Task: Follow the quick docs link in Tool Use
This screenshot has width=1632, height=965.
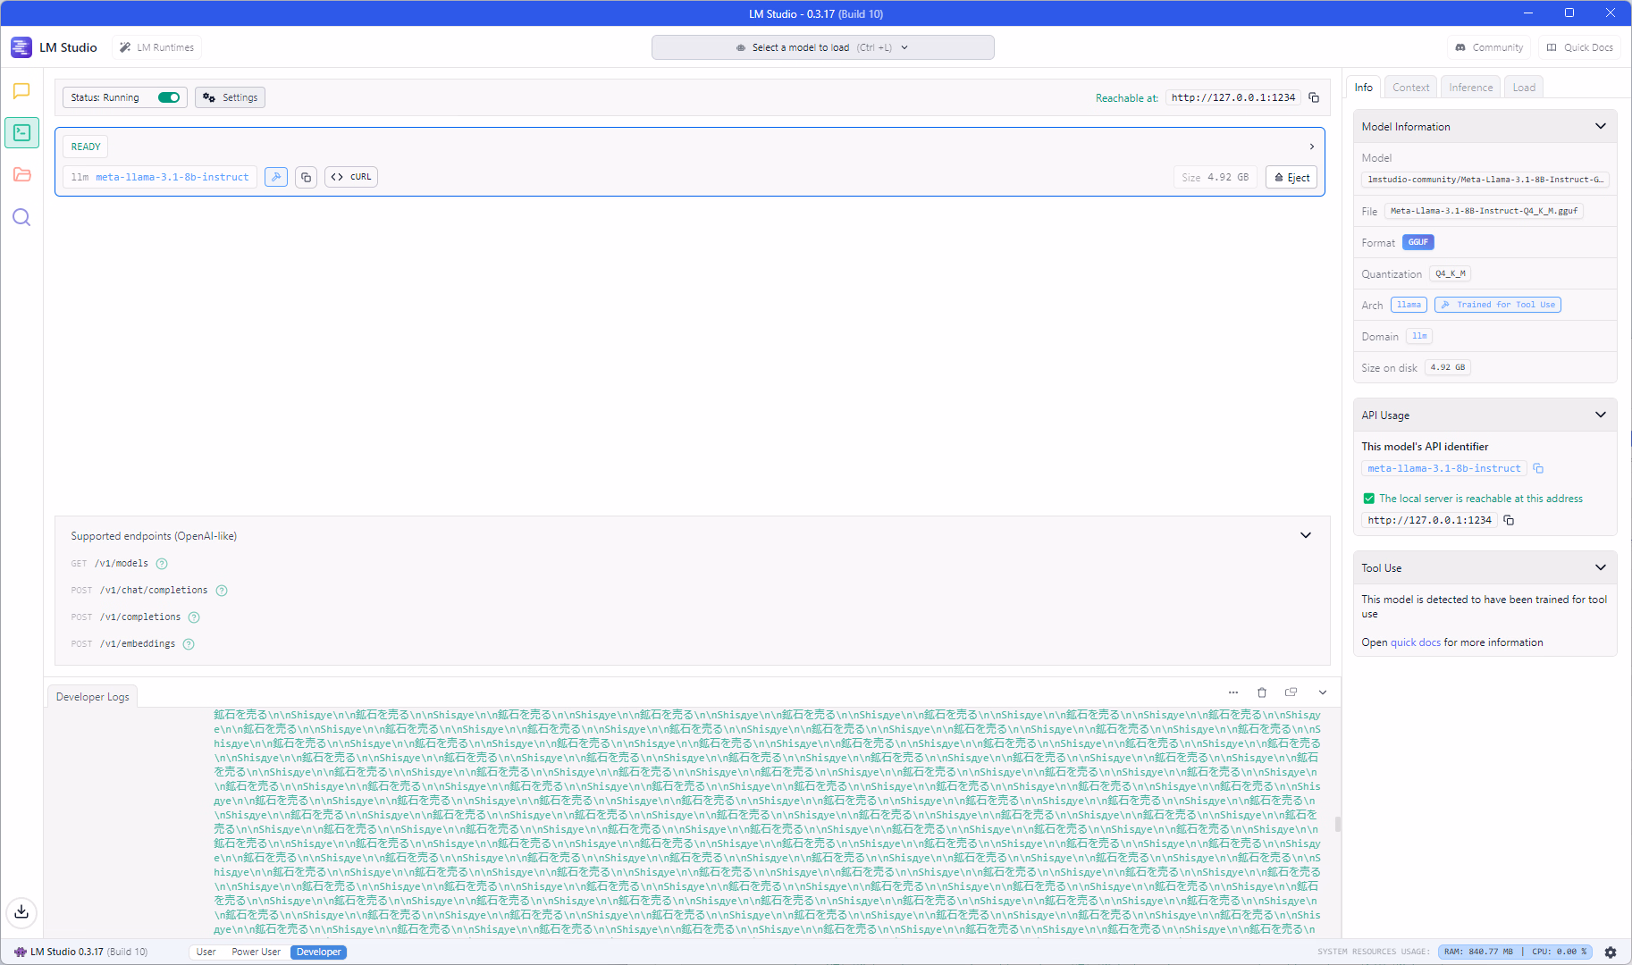Action: click(1415, 642)
